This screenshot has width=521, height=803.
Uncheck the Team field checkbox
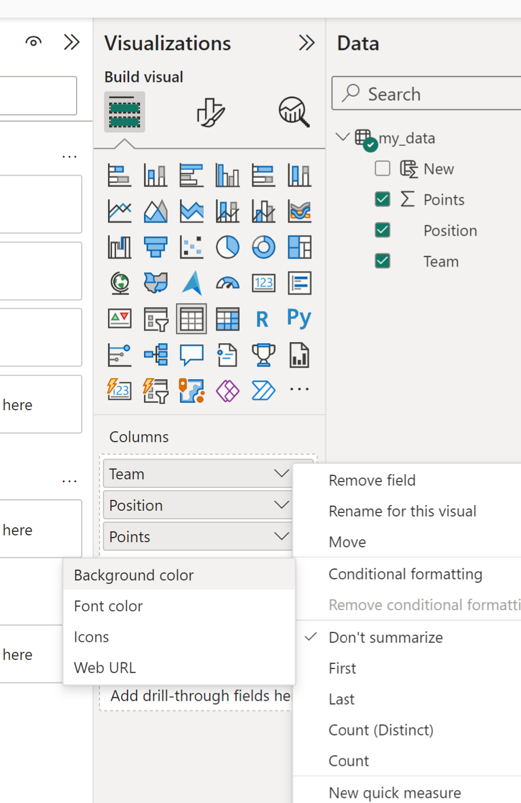pyautogui.click(x=383, y=261)
